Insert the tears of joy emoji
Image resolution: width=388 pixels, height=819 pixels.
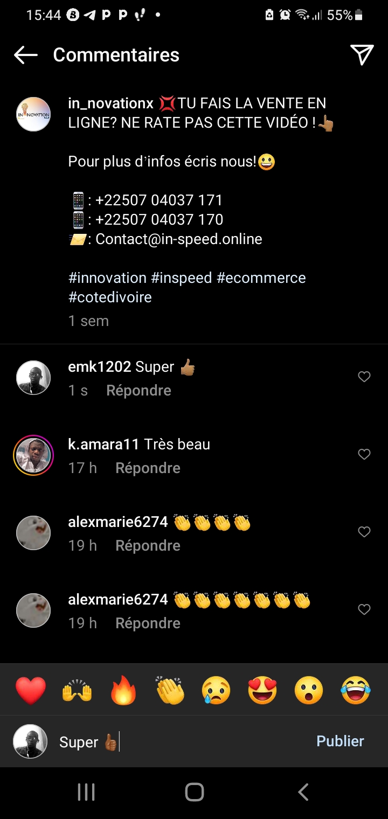pos(356,690)
